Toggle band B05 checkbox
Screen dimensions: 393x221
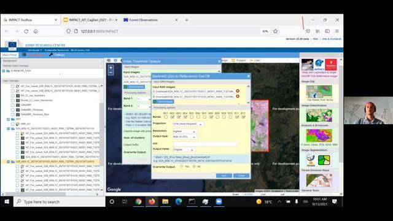(192, 117)
